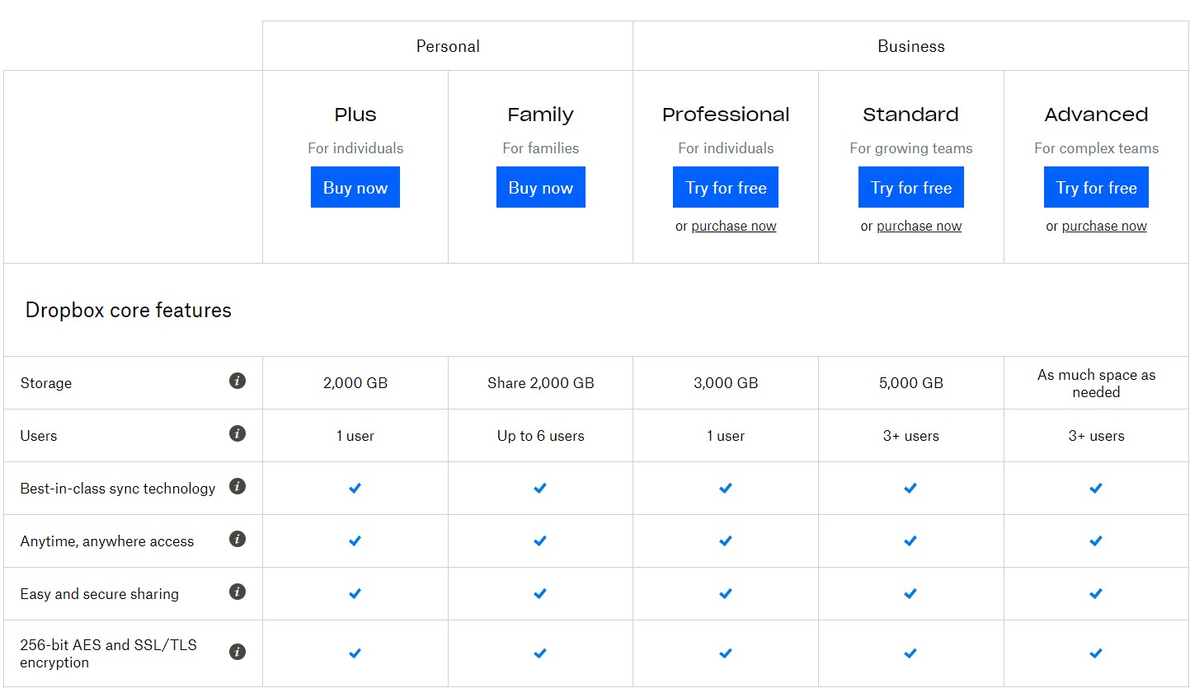1190x688 pixels.
Task: Click the Advanced encryption checkmark
Action: coord(1096,653)
